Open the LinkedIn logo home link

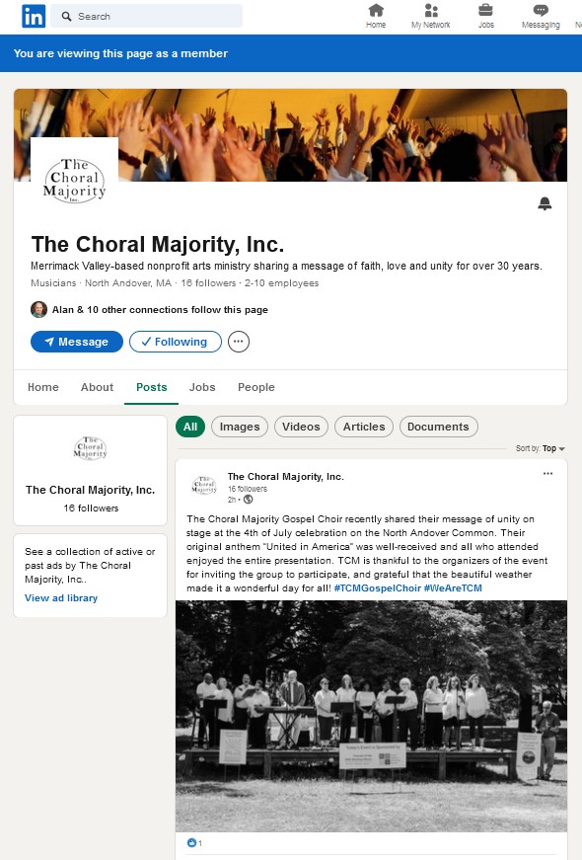click(34, 17)
